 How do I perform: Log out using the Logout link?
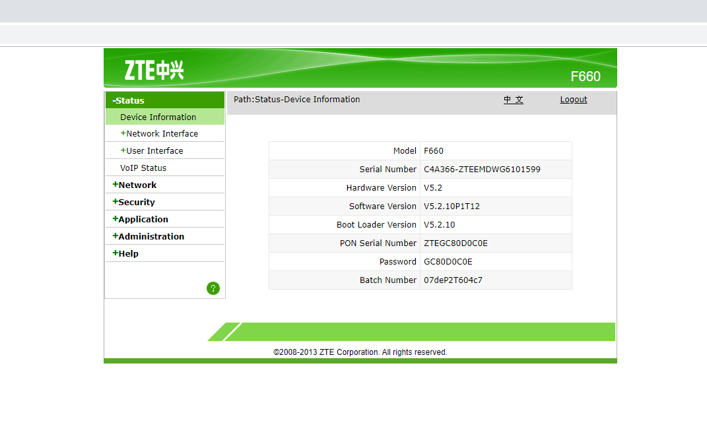coord(574,100)
